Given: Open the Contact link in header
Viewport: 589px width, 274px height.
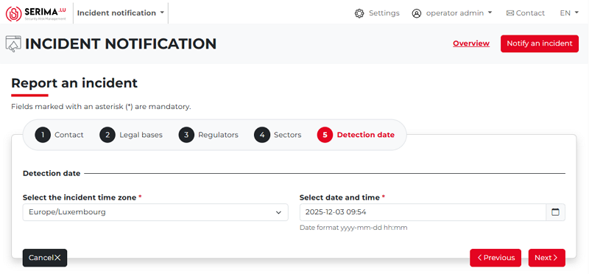Looking at the screenshot, I should pos(526,13).
